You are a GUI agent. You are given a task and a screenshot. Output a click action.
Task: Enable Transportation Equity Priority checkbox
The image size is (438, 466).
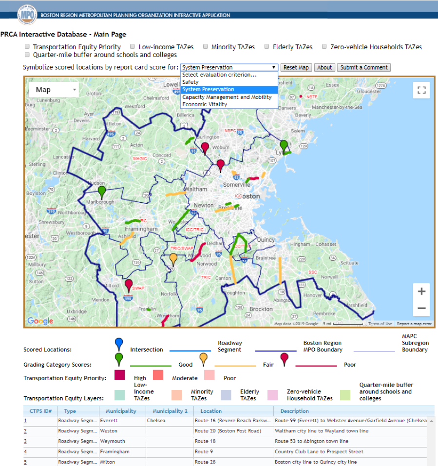(27, 47)
